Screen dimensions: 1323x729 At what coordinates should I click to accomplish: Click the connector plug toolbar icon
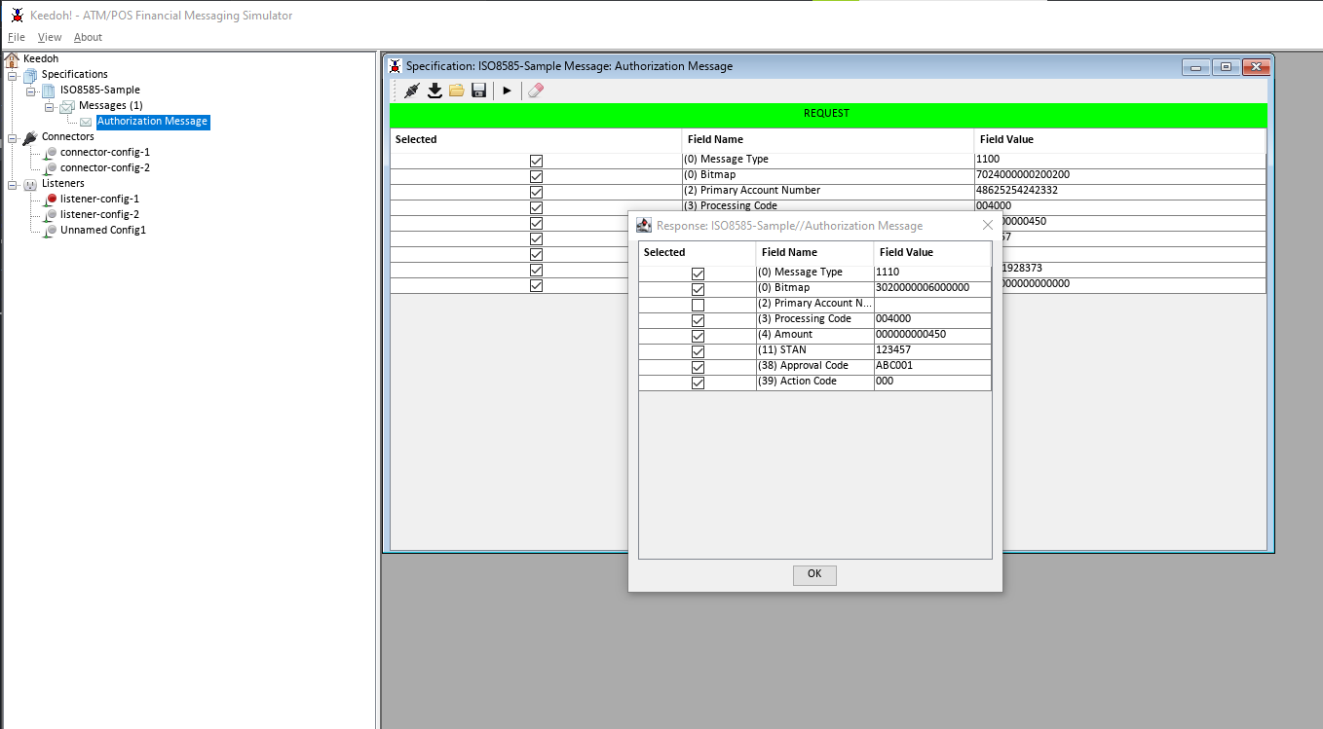pos(411,91)
